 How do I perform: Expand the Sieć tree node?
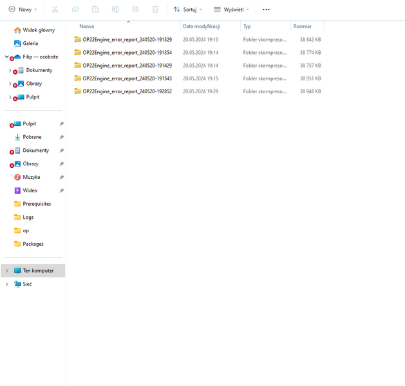click(x=6, y=284)
